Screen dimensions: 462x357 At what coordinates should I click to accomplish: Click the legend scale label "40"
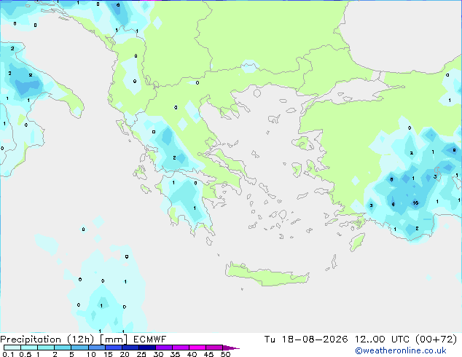pyautogui.click(x=192, y=354)
